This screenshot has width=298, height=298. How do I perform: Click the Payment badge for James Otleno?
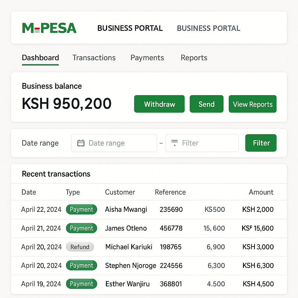81,228
